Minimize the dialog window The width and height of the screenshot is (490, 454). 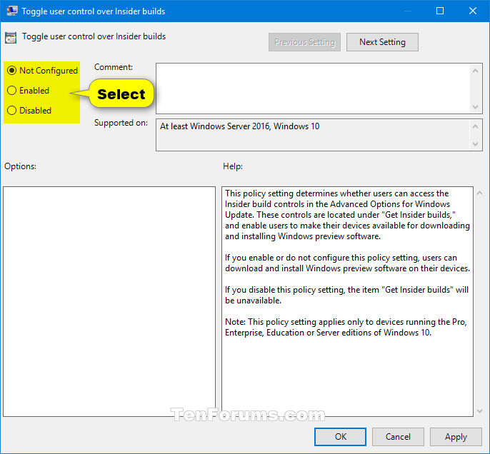click(407, 11)
